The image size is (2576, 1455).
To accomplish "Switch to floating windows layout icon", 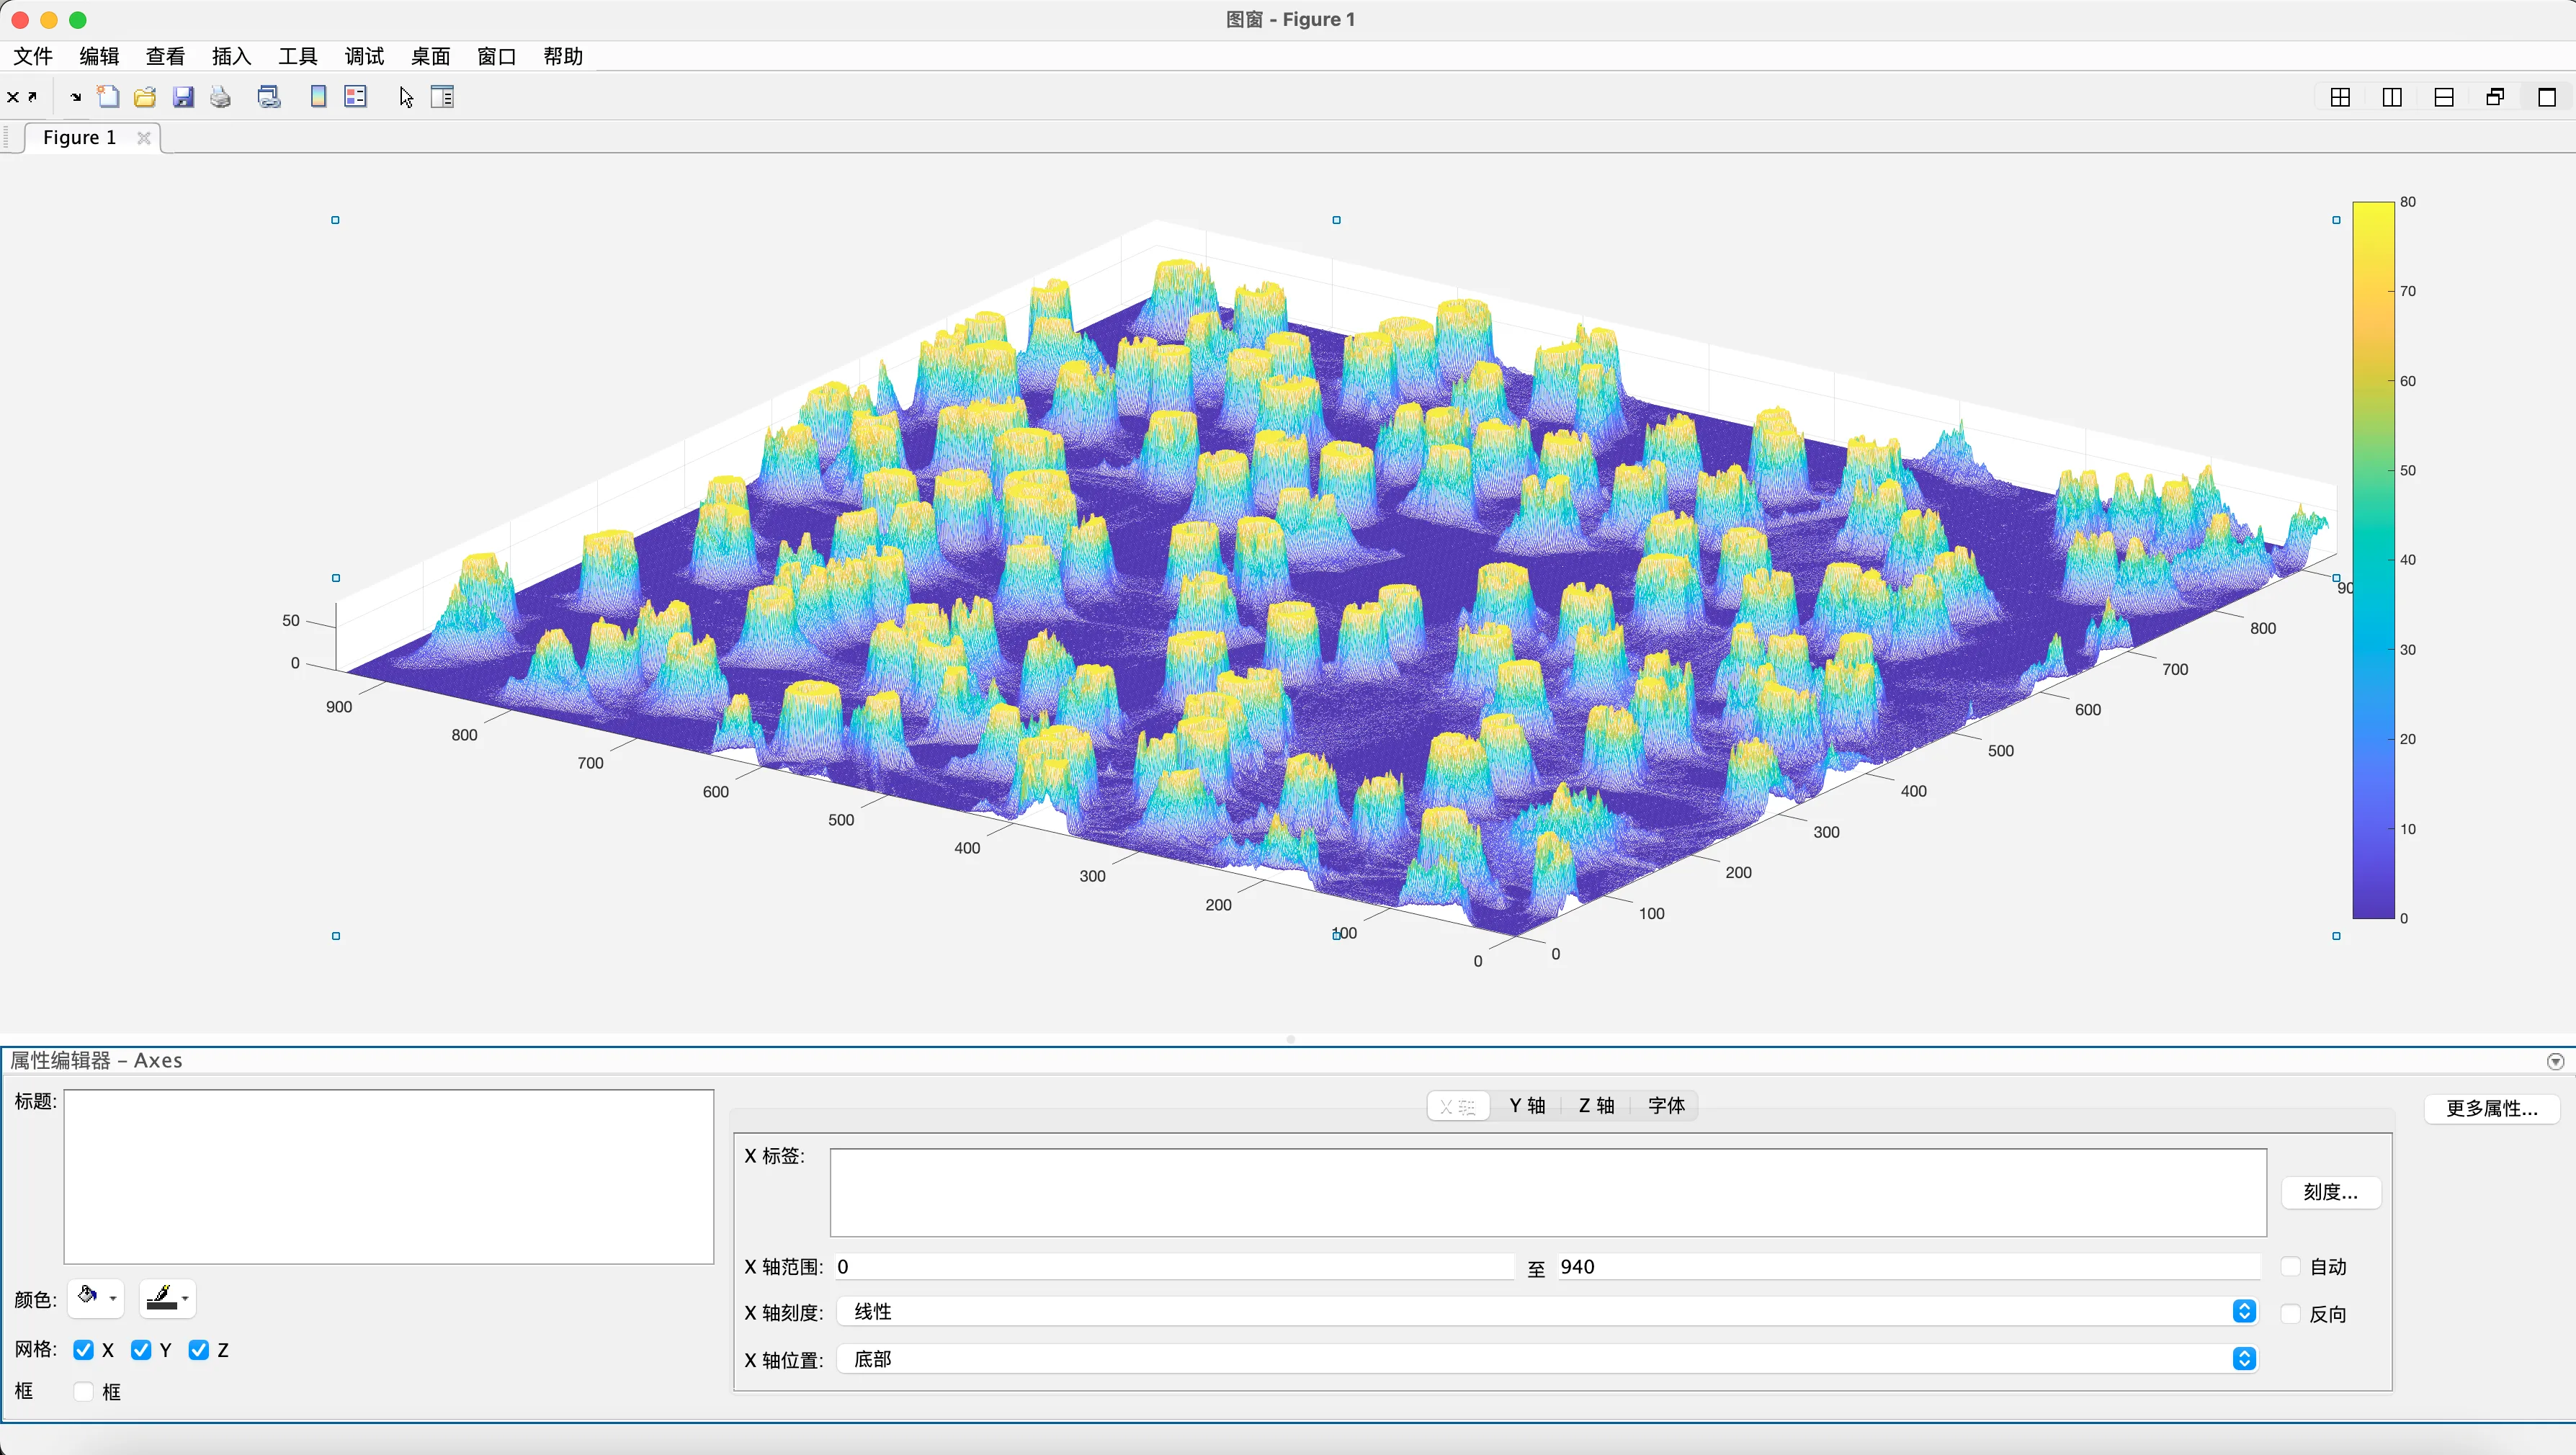I will [2495, 97].
